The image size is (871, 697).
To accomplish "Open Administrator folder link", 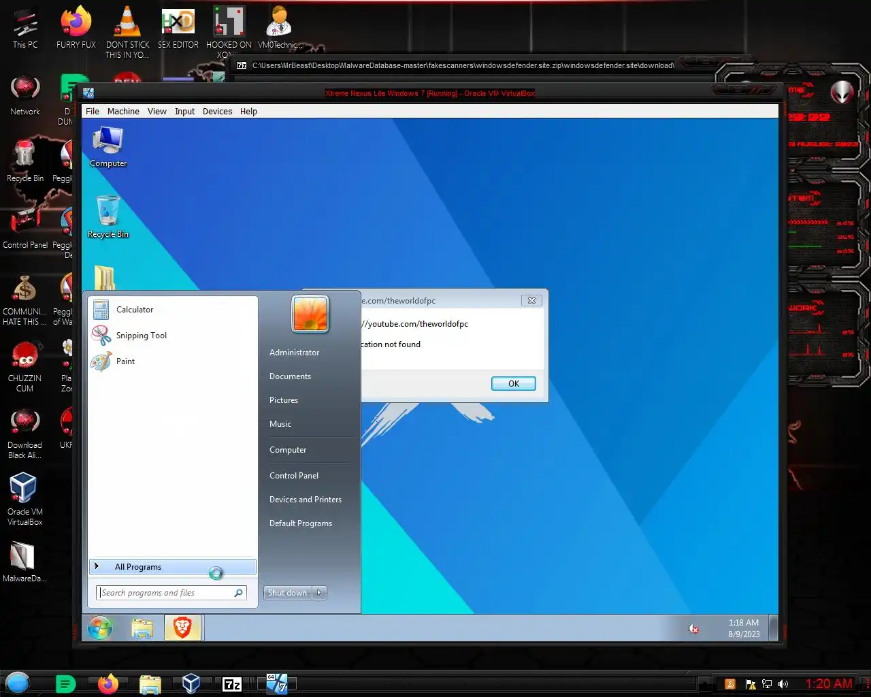I will (x=294, y=353).
